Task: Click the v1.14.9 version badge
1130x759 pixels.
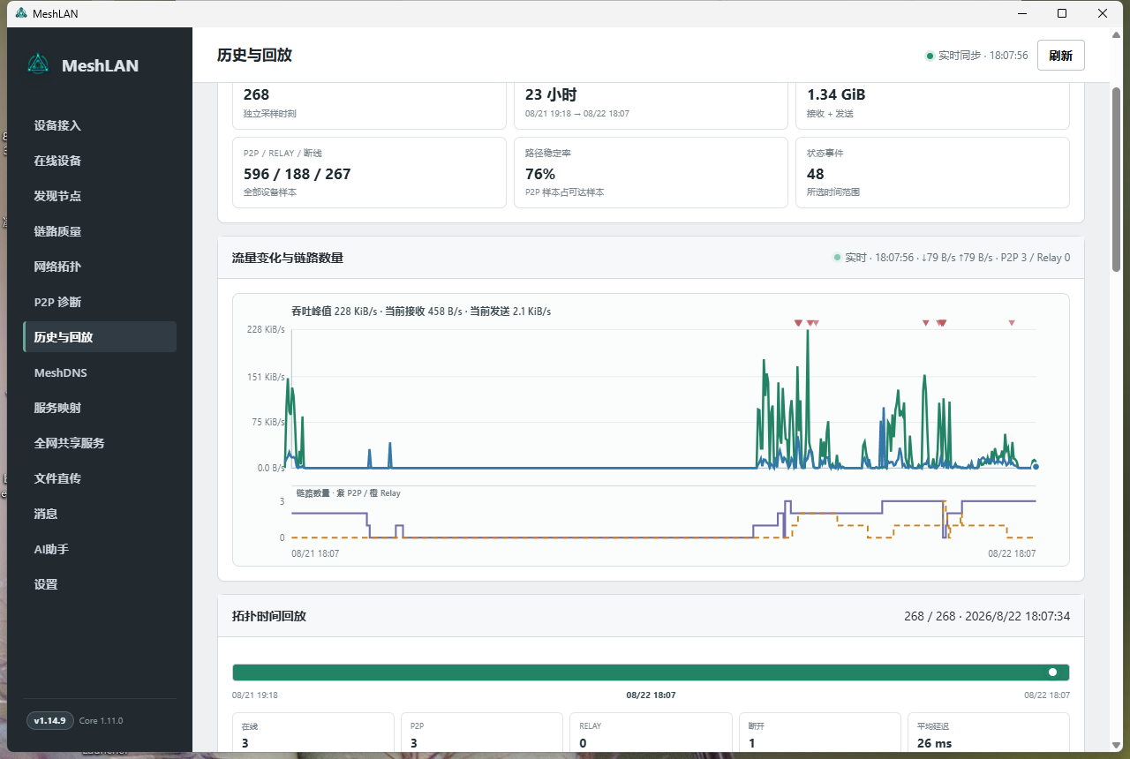Action: click(x=49, y=721)
